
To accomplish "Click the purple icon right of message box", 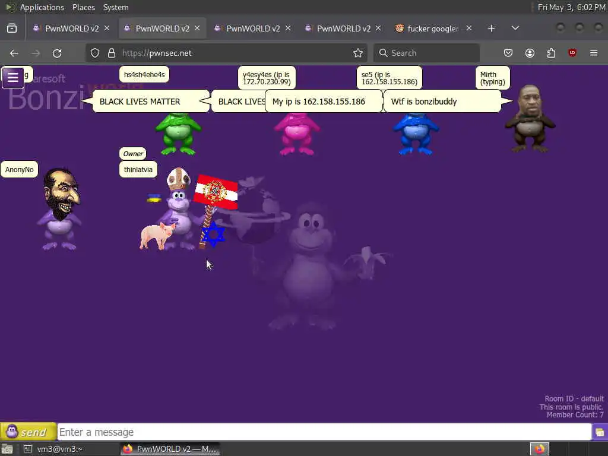I will tap(600, 432).
